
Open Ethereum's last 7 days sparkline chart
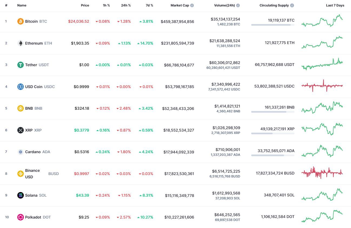click(322, 43)
